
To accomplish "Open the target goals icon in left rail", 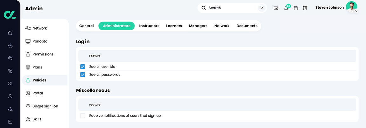I will [x=10, y=58].
